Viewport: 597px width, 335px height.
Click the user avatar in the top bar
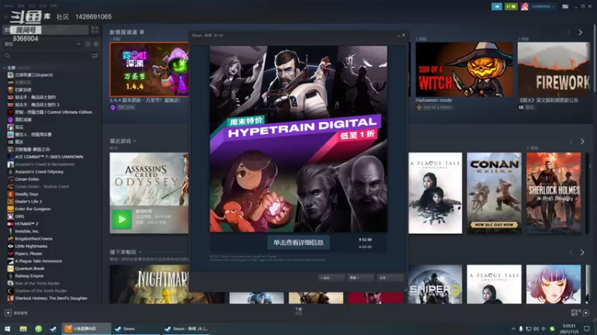(x=525, y=7)
